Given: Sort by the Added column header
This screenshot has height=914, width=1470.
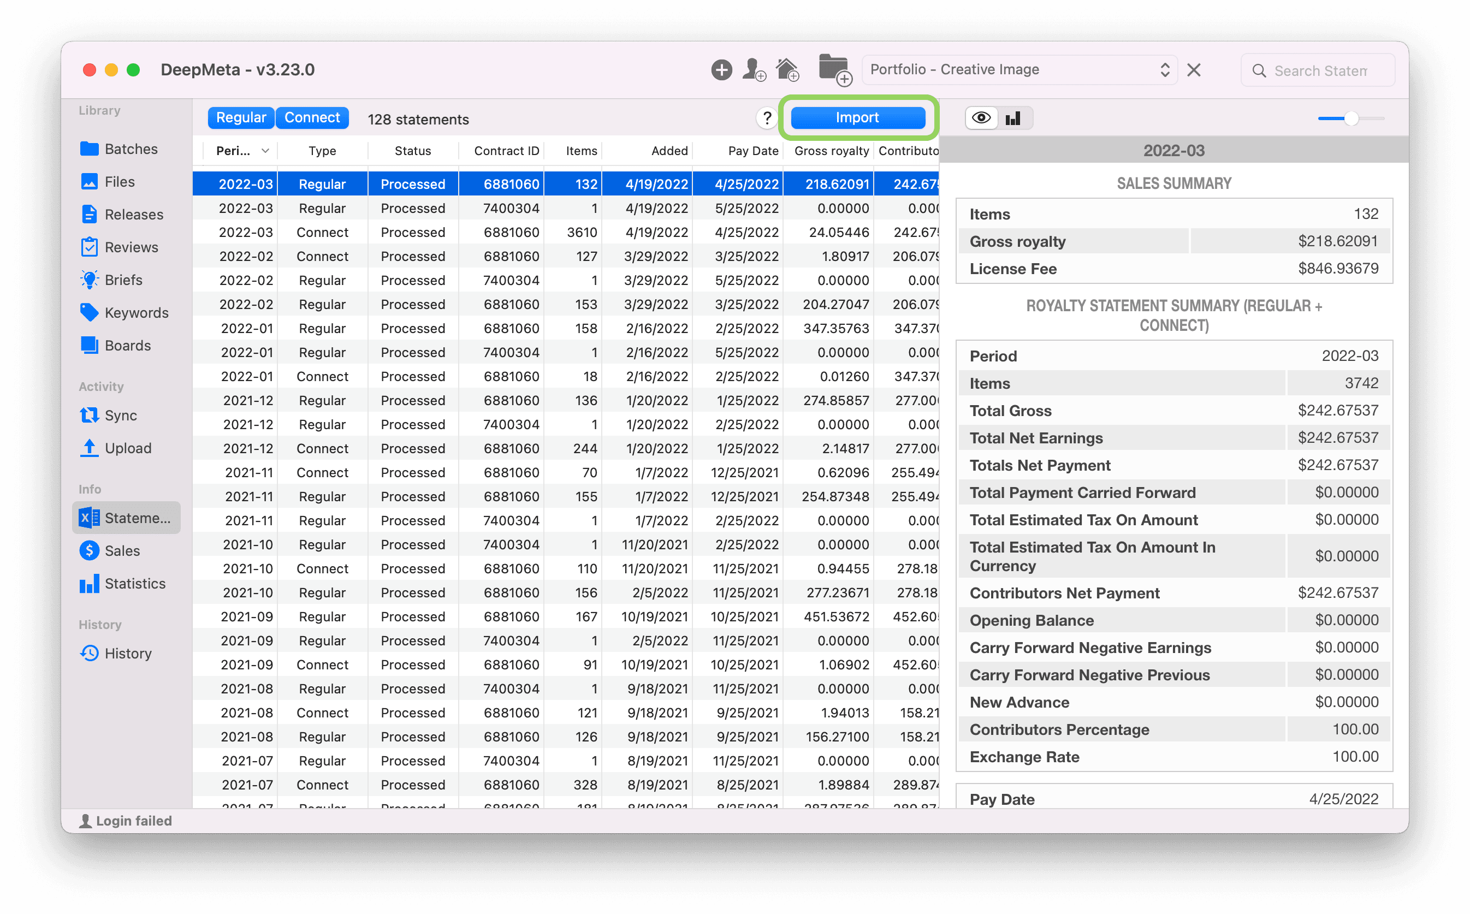Looking at the screenshot, I should pyautogui.click(x=647, y=151).
